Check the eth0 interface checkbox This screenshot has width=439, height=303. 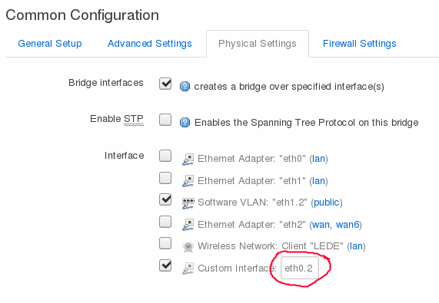(165, 156)
